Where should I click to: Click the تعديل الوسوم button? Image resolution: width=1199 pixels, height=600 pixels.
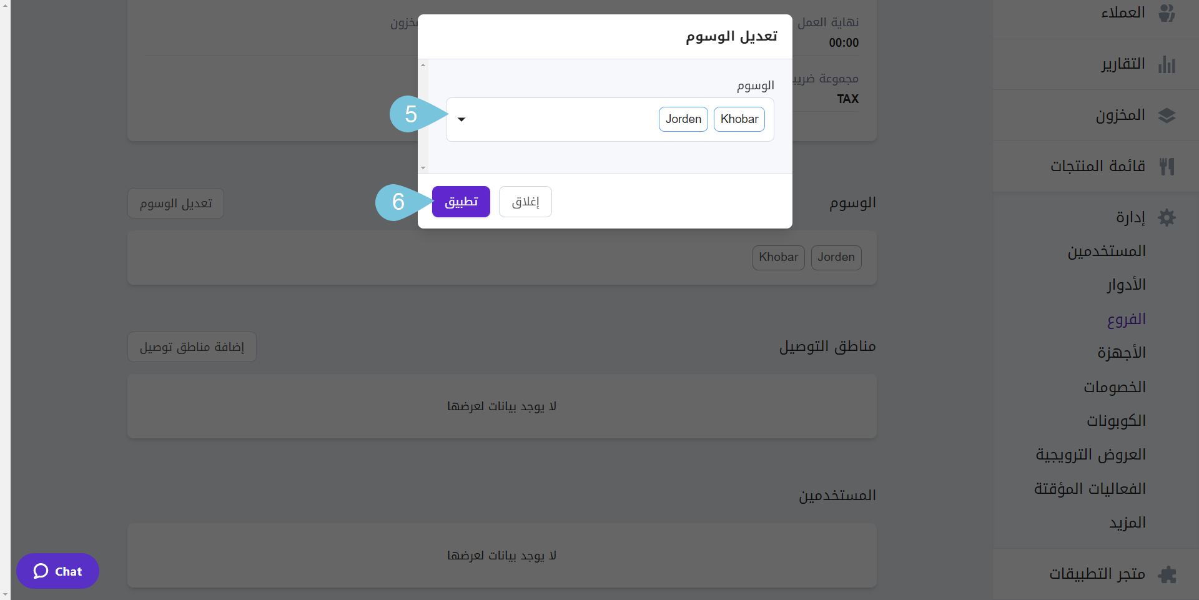pos(175,203)
